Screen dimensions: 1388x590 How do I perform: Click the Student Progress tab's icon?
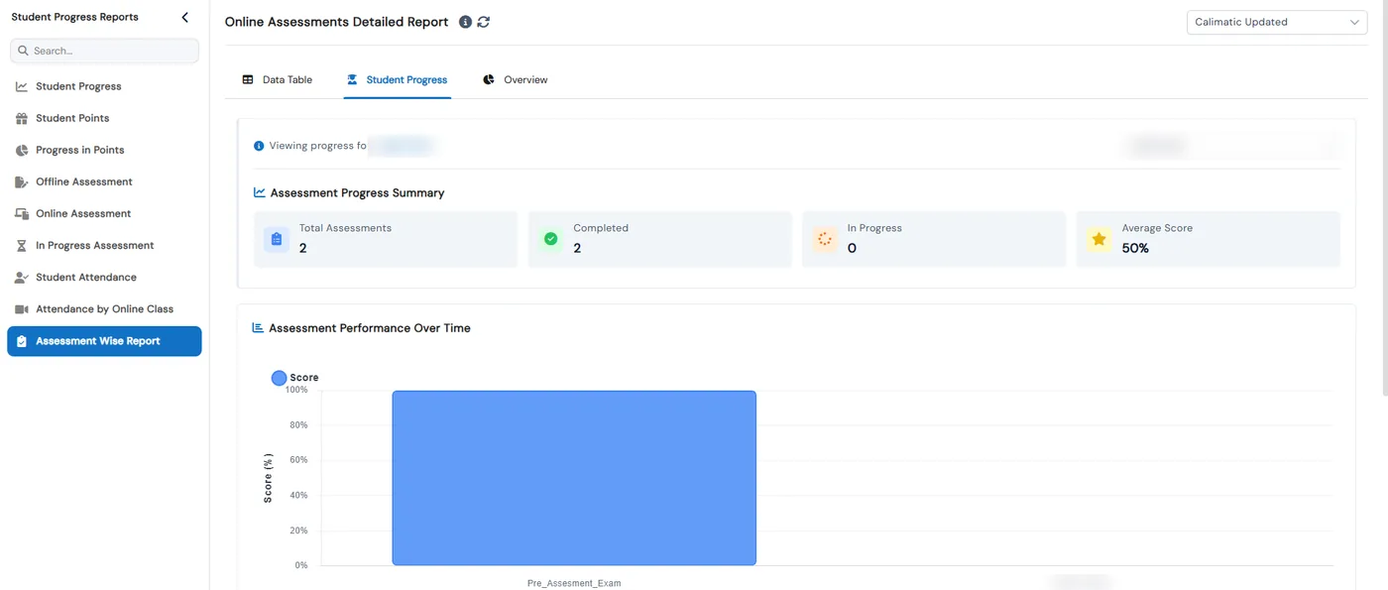[x=352, y=79]
